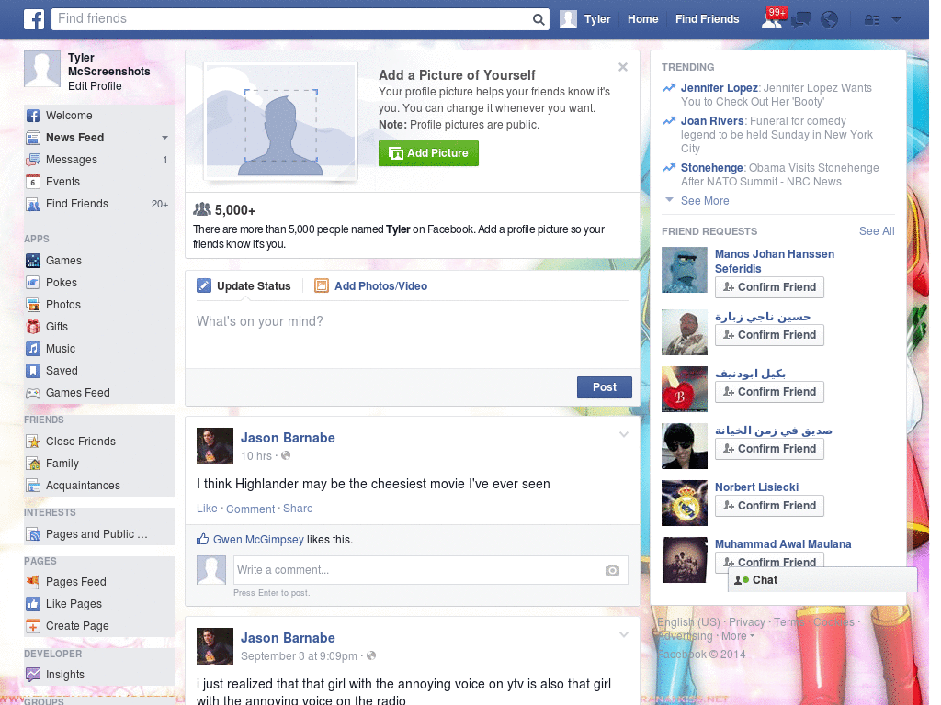
Task: Click the Events calendar icon
Action: 33,182
